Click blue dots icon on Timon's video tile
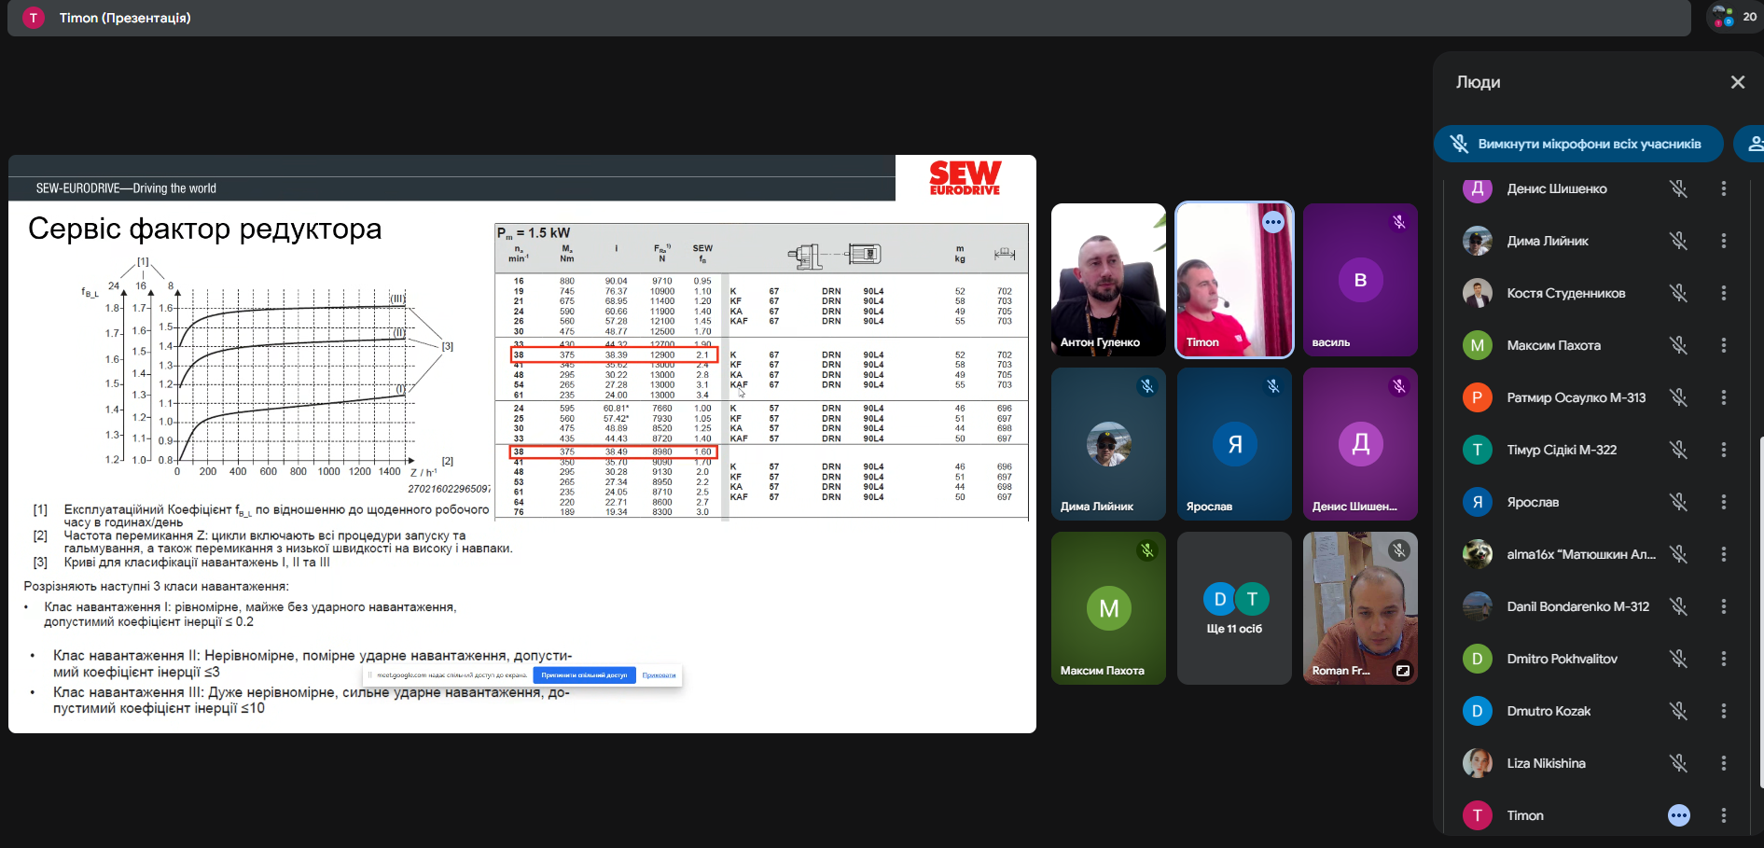The width and height of the screenshot is (1764, 848). [x=1272, y=222]
